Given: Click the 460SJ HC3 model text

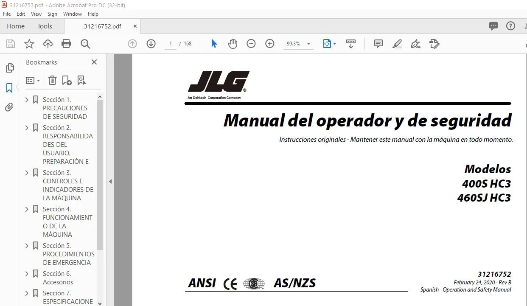Looking at the screenshot, I should pyautogui.click(x=484, y=198).
